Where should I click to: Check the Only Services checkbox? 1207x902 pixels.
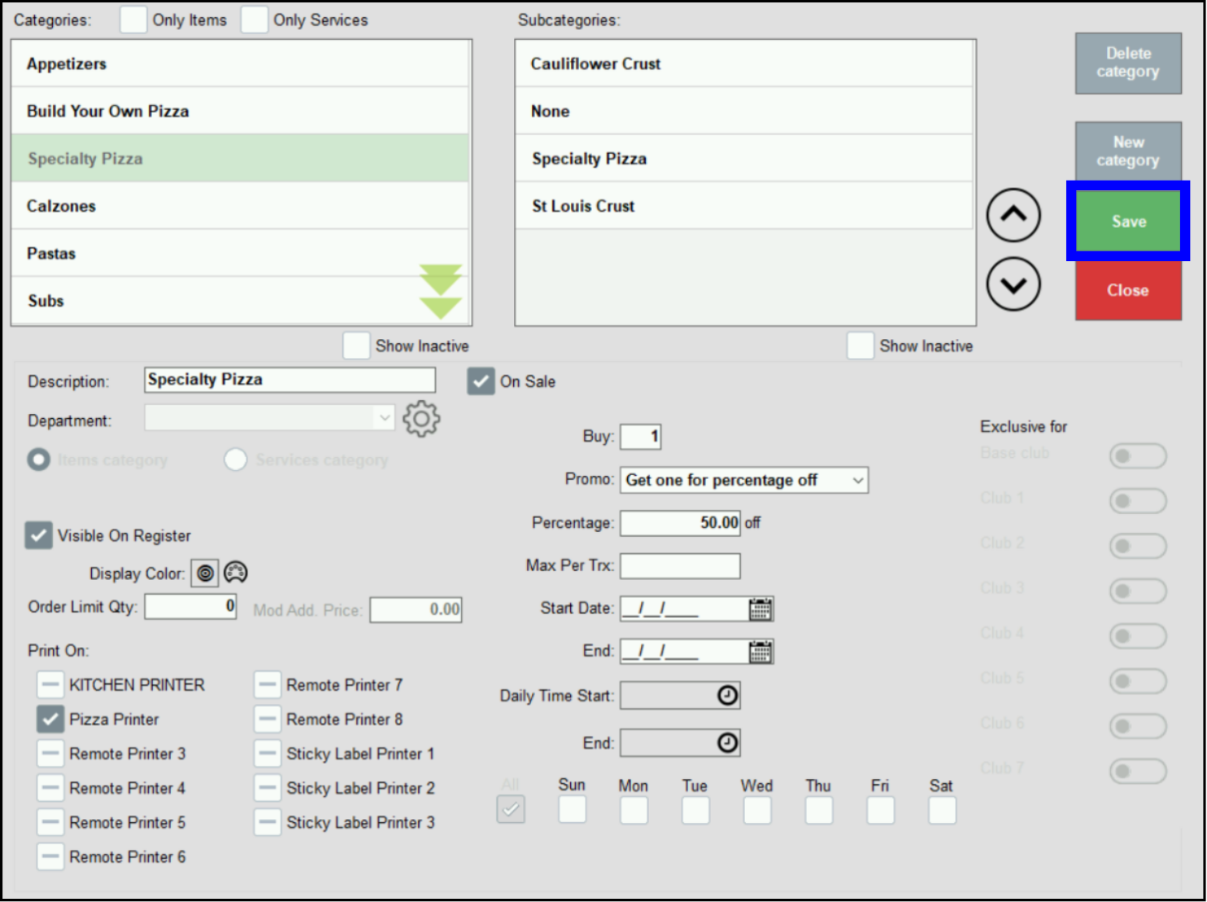click(x=254, y=20)
